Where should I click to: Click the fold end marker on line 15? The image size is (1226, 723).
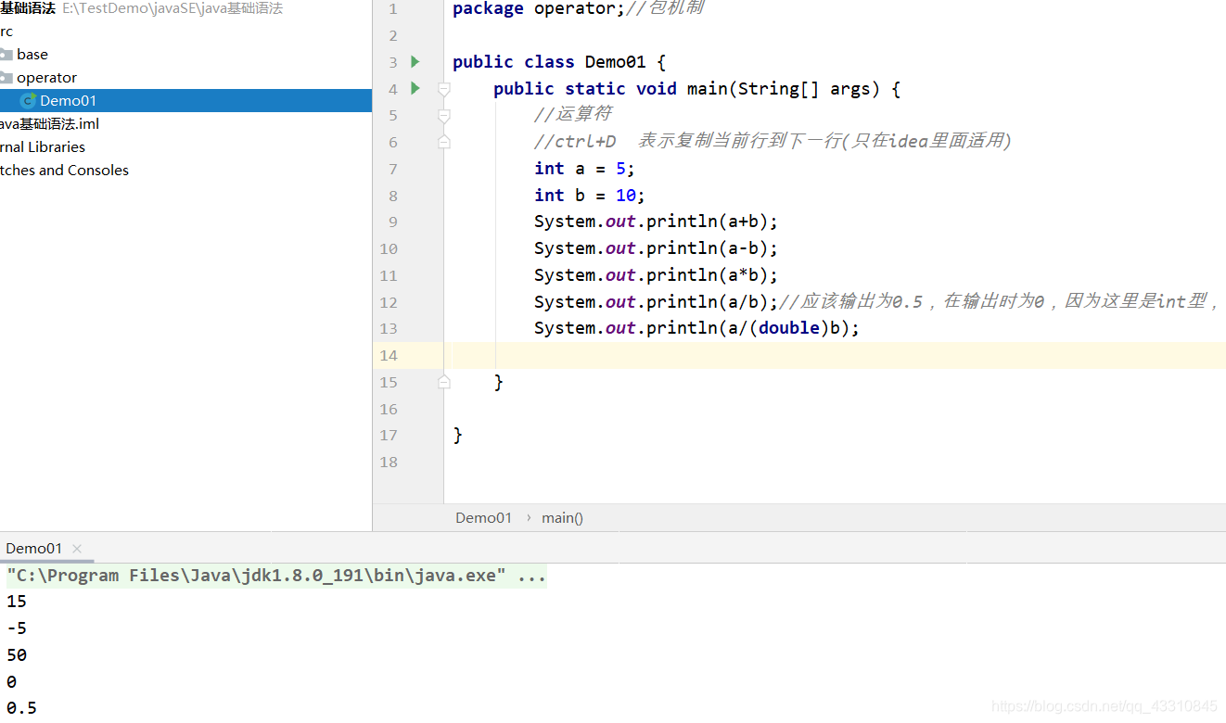pos(444,382)
